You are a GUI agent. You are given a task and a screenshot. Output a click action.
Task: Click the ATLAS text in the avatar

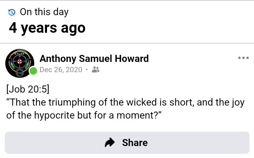click(x=19, y=54)
